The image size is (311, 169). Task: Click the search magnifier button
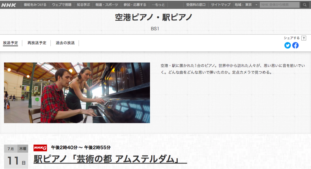pos(304,5)
